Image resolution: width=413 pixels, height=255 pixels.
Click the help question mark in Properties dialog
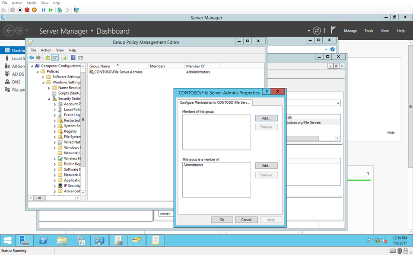(267, 91)
